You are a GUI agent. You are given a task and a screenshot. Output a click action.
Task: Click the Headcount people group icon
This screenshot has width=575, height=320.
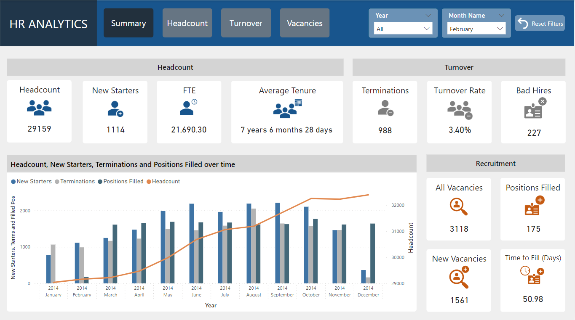[x=39, y=107]
